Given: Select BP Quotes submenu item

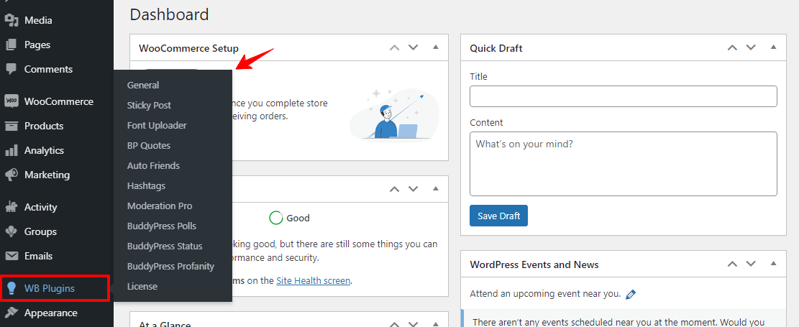Looking at the screenshot, I should coord(149,146).
